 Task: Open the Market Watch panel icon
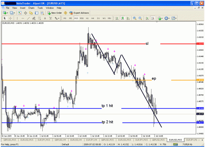pos(20,13)
